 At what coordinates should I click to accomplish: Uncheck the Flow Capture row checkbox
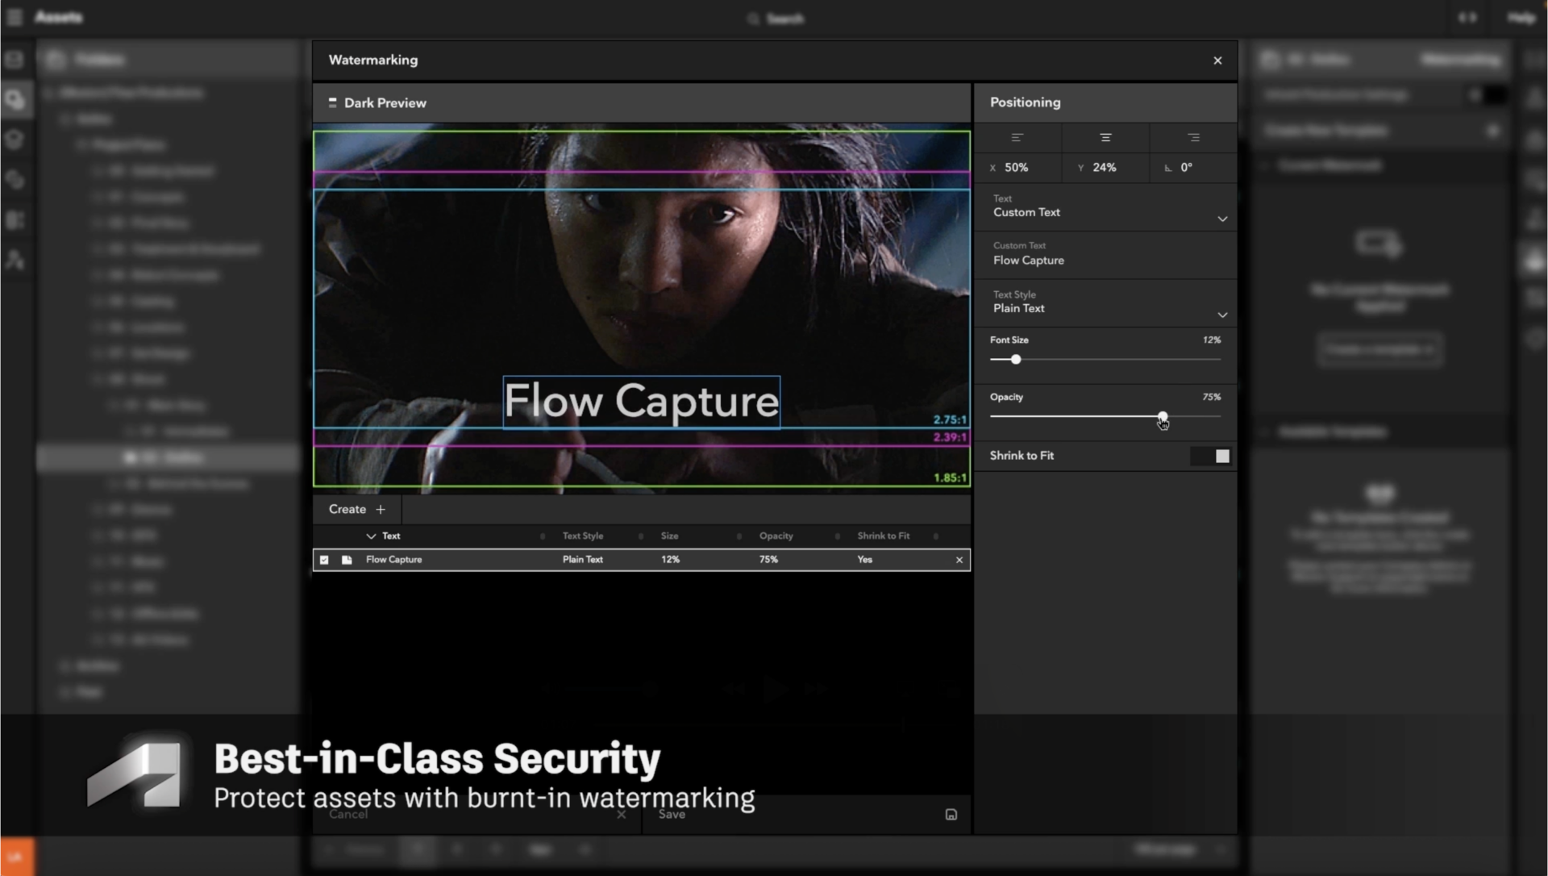(x=324, y=560)
